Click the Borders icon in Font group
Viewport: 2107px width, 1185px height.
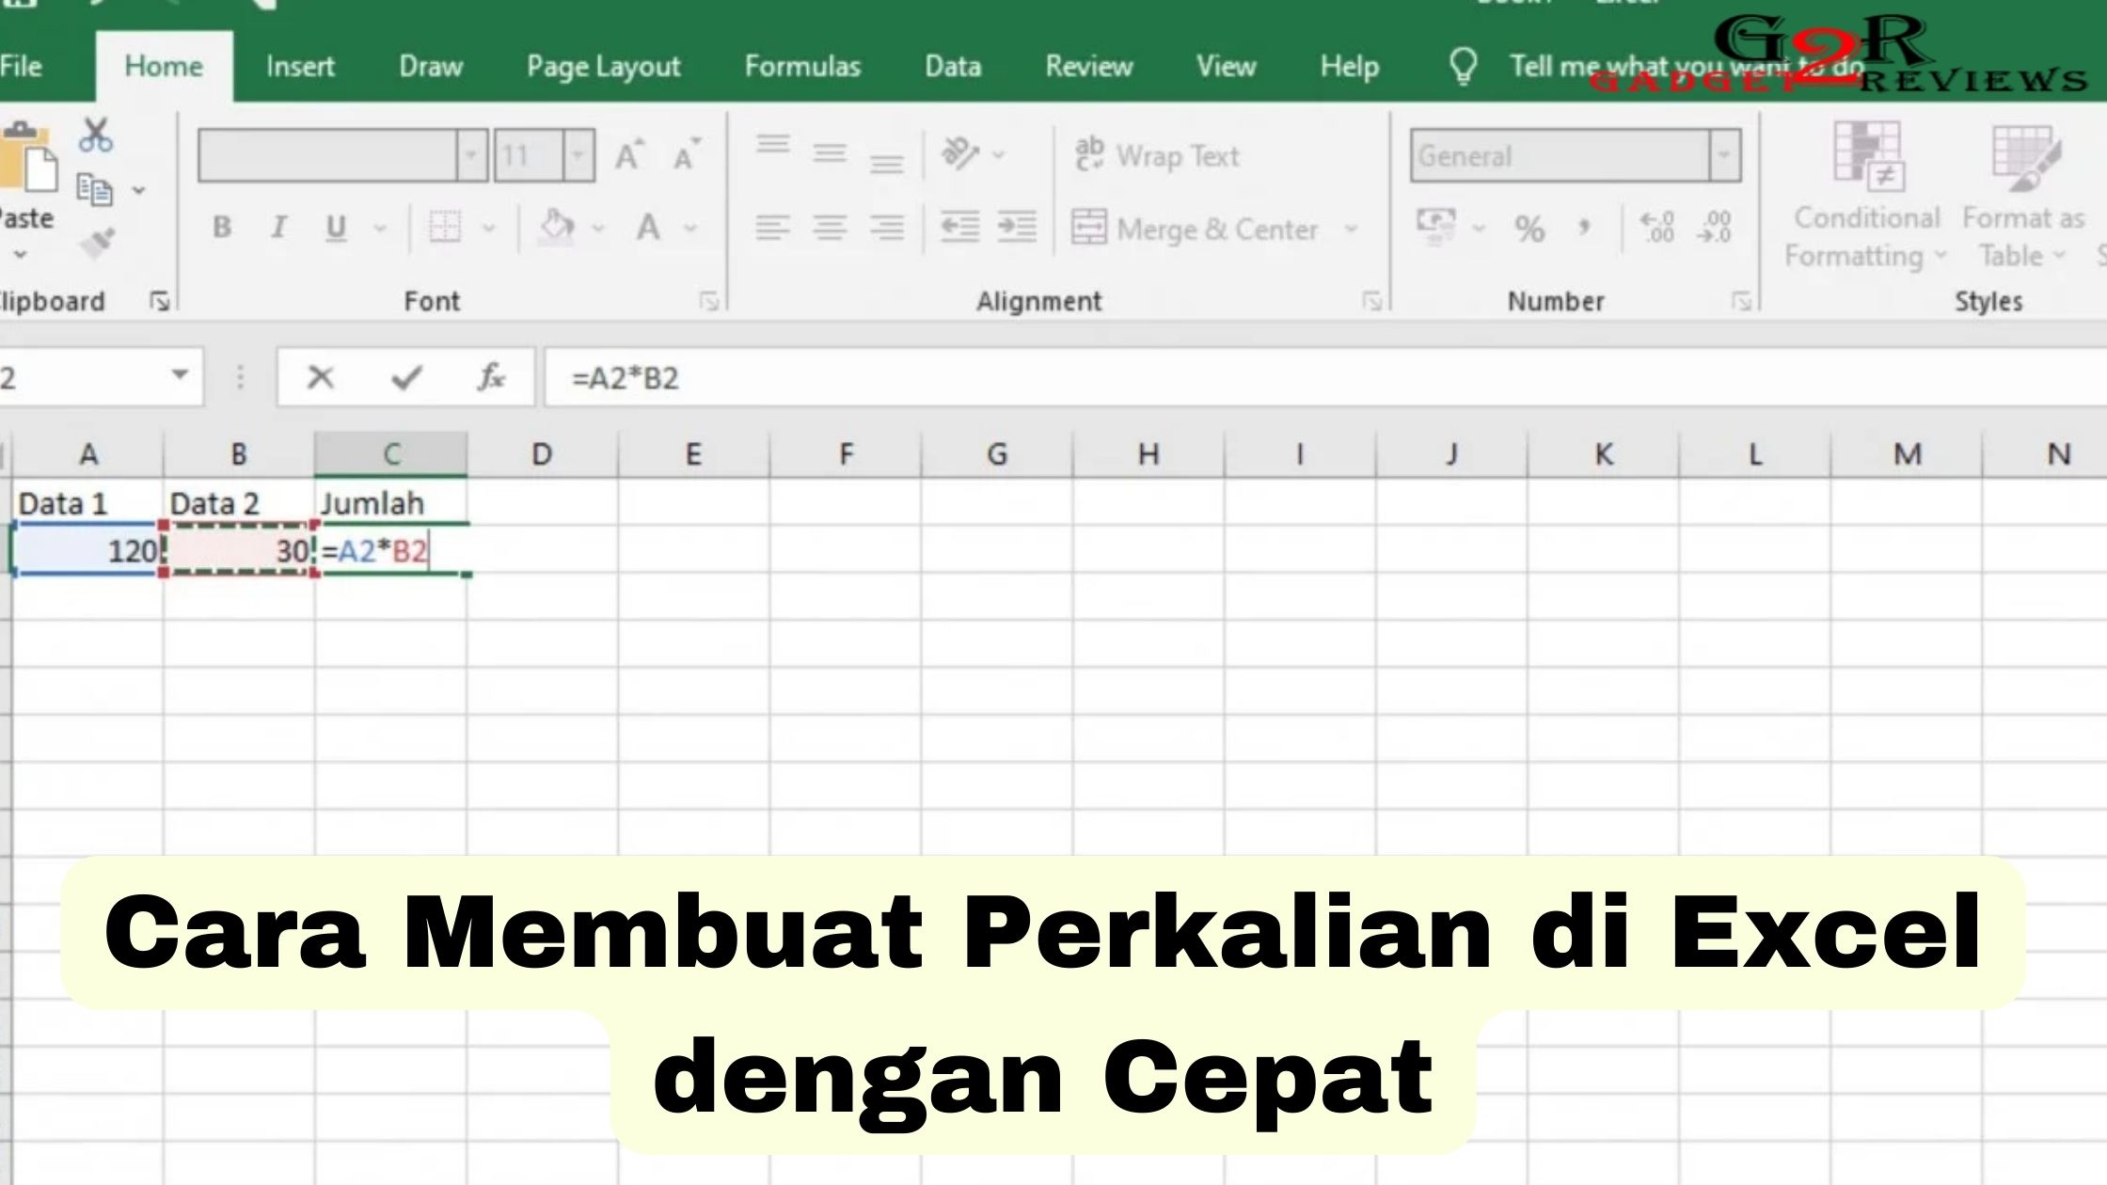coord(444,228)
